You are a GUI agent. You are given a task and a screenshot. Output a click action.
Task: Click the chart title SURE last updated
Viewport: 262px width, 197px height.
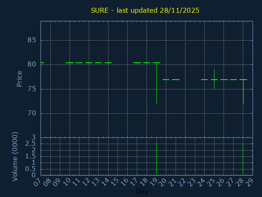(x=145, y=10)
